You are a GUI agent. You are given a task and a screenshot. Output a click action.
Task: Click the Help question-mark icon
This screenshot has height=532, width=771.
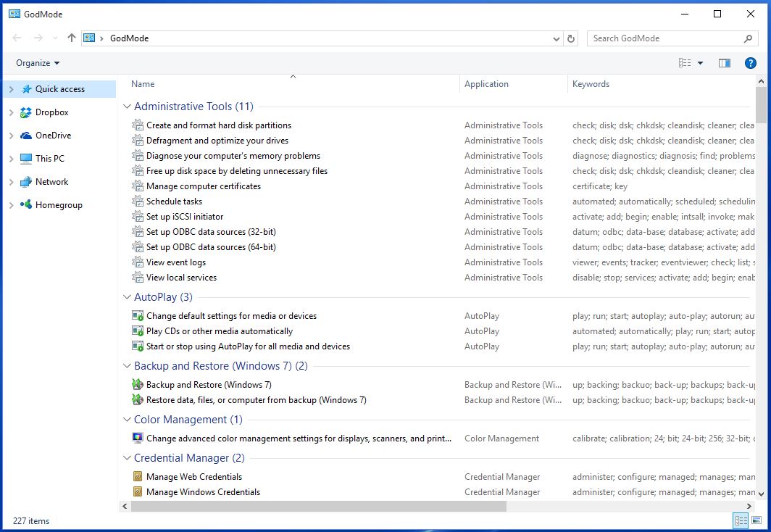[751, 62]
